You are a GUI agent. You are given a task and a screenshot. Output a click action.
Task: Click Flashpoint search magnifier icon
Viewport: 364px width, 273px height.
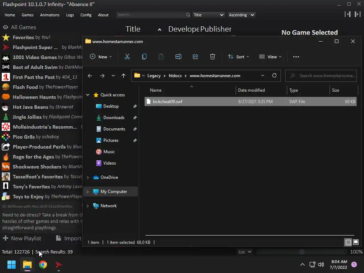(x=188, y=15)
